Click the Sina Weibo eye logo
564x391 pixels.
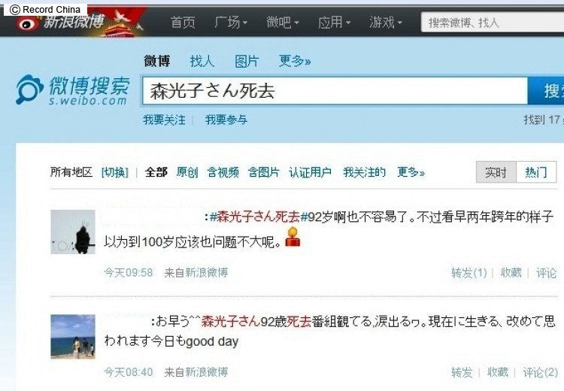pyautogui.click(x=27, y=24)
